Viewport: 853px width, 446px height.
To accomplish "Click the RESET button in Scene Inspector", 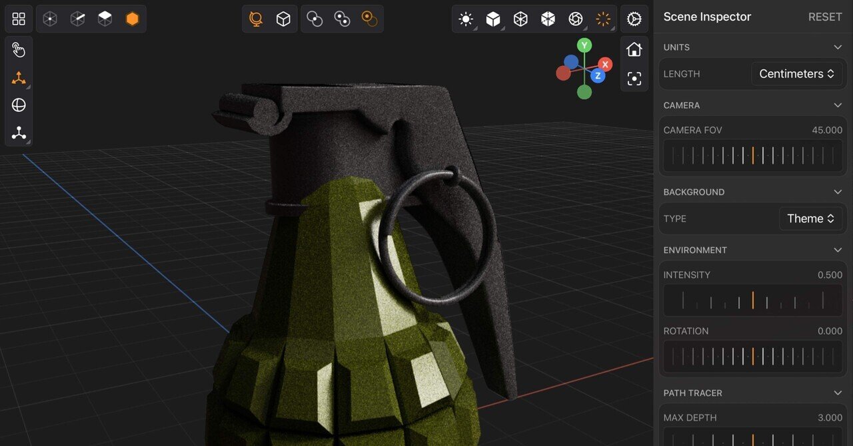I will (x=825, y=17).
